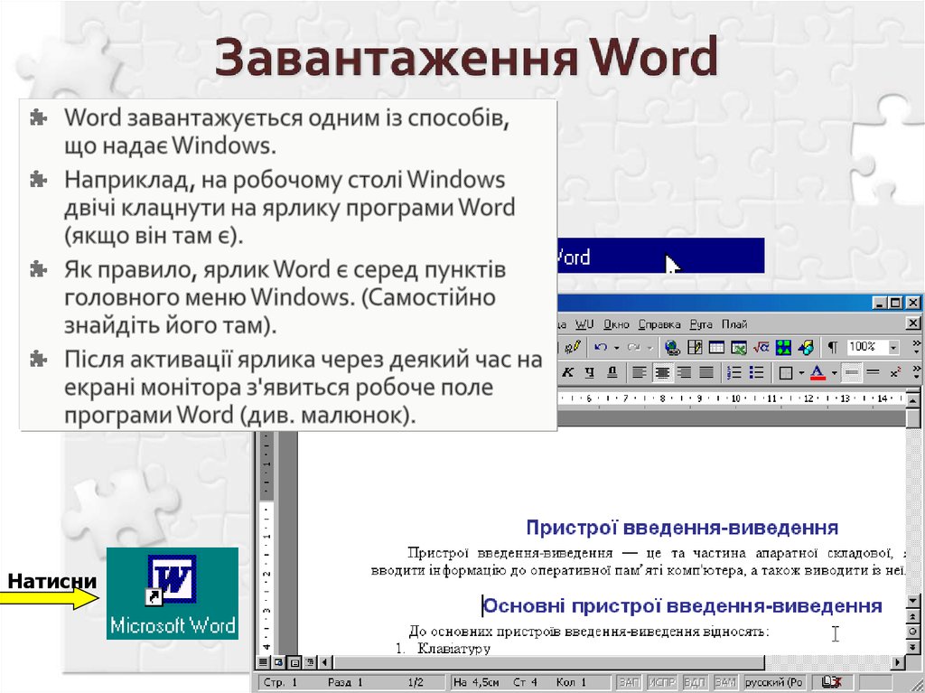Viewport: 925px width, 693px height.
Task: Click the font color A swatch
Action: coord(818,370)
